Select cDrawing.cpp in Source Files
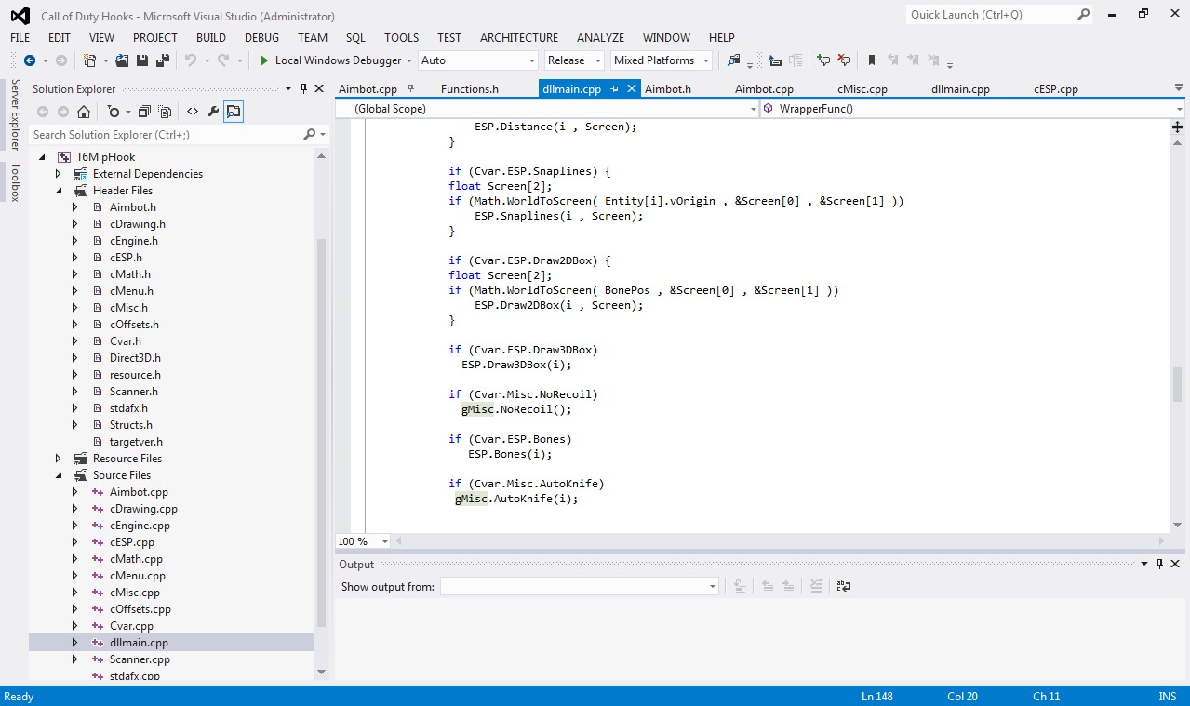 (x=143, y=509)
